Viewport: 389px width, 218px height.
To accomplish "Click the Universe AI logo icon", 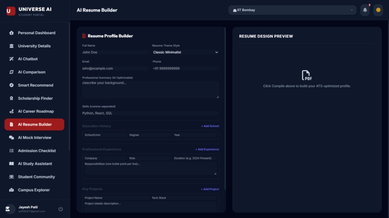I will 11,11.
